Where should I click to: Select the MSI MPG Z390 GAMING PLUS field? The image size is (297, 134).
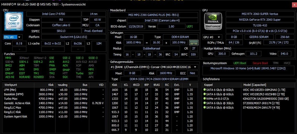point(154,15)
